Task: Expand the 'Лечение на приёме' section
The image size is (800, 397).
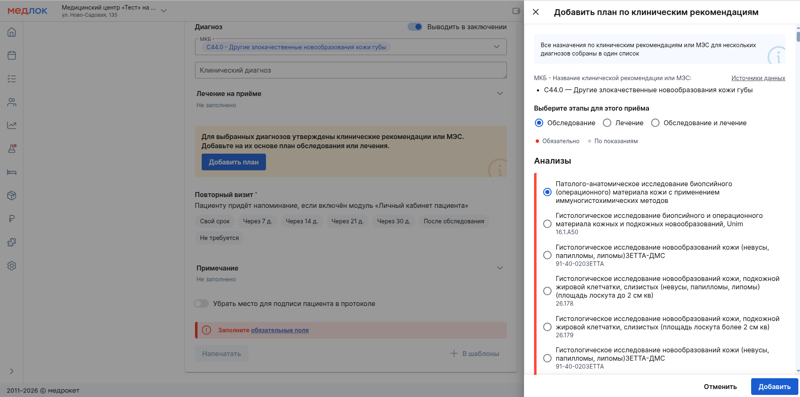Action: click(500, 94)
